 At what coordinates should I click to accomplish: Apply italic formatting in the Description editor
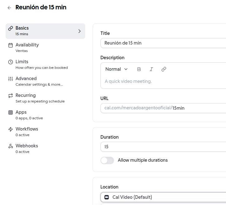151,69
